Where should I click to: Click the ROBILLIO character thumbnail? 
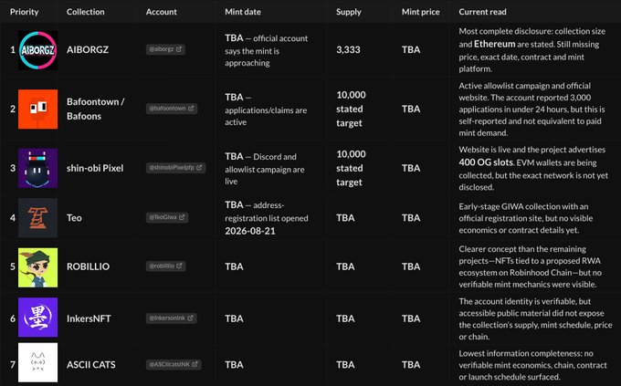pos(37,267)
